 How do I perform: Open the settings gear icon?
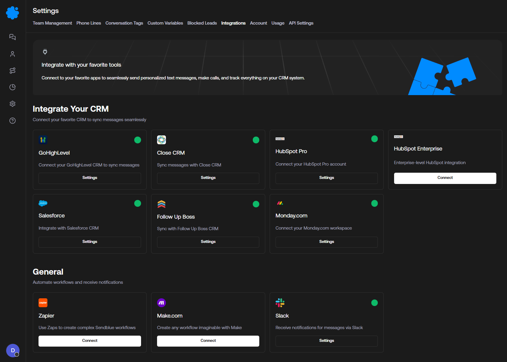12,104
